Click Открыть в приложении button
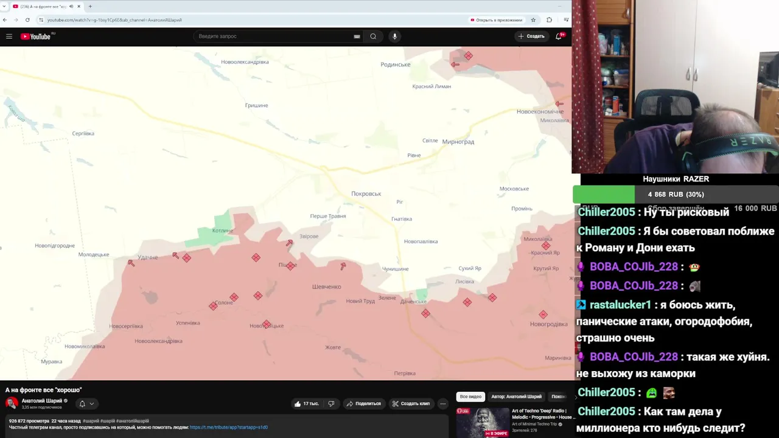 (x=496, y=20)
